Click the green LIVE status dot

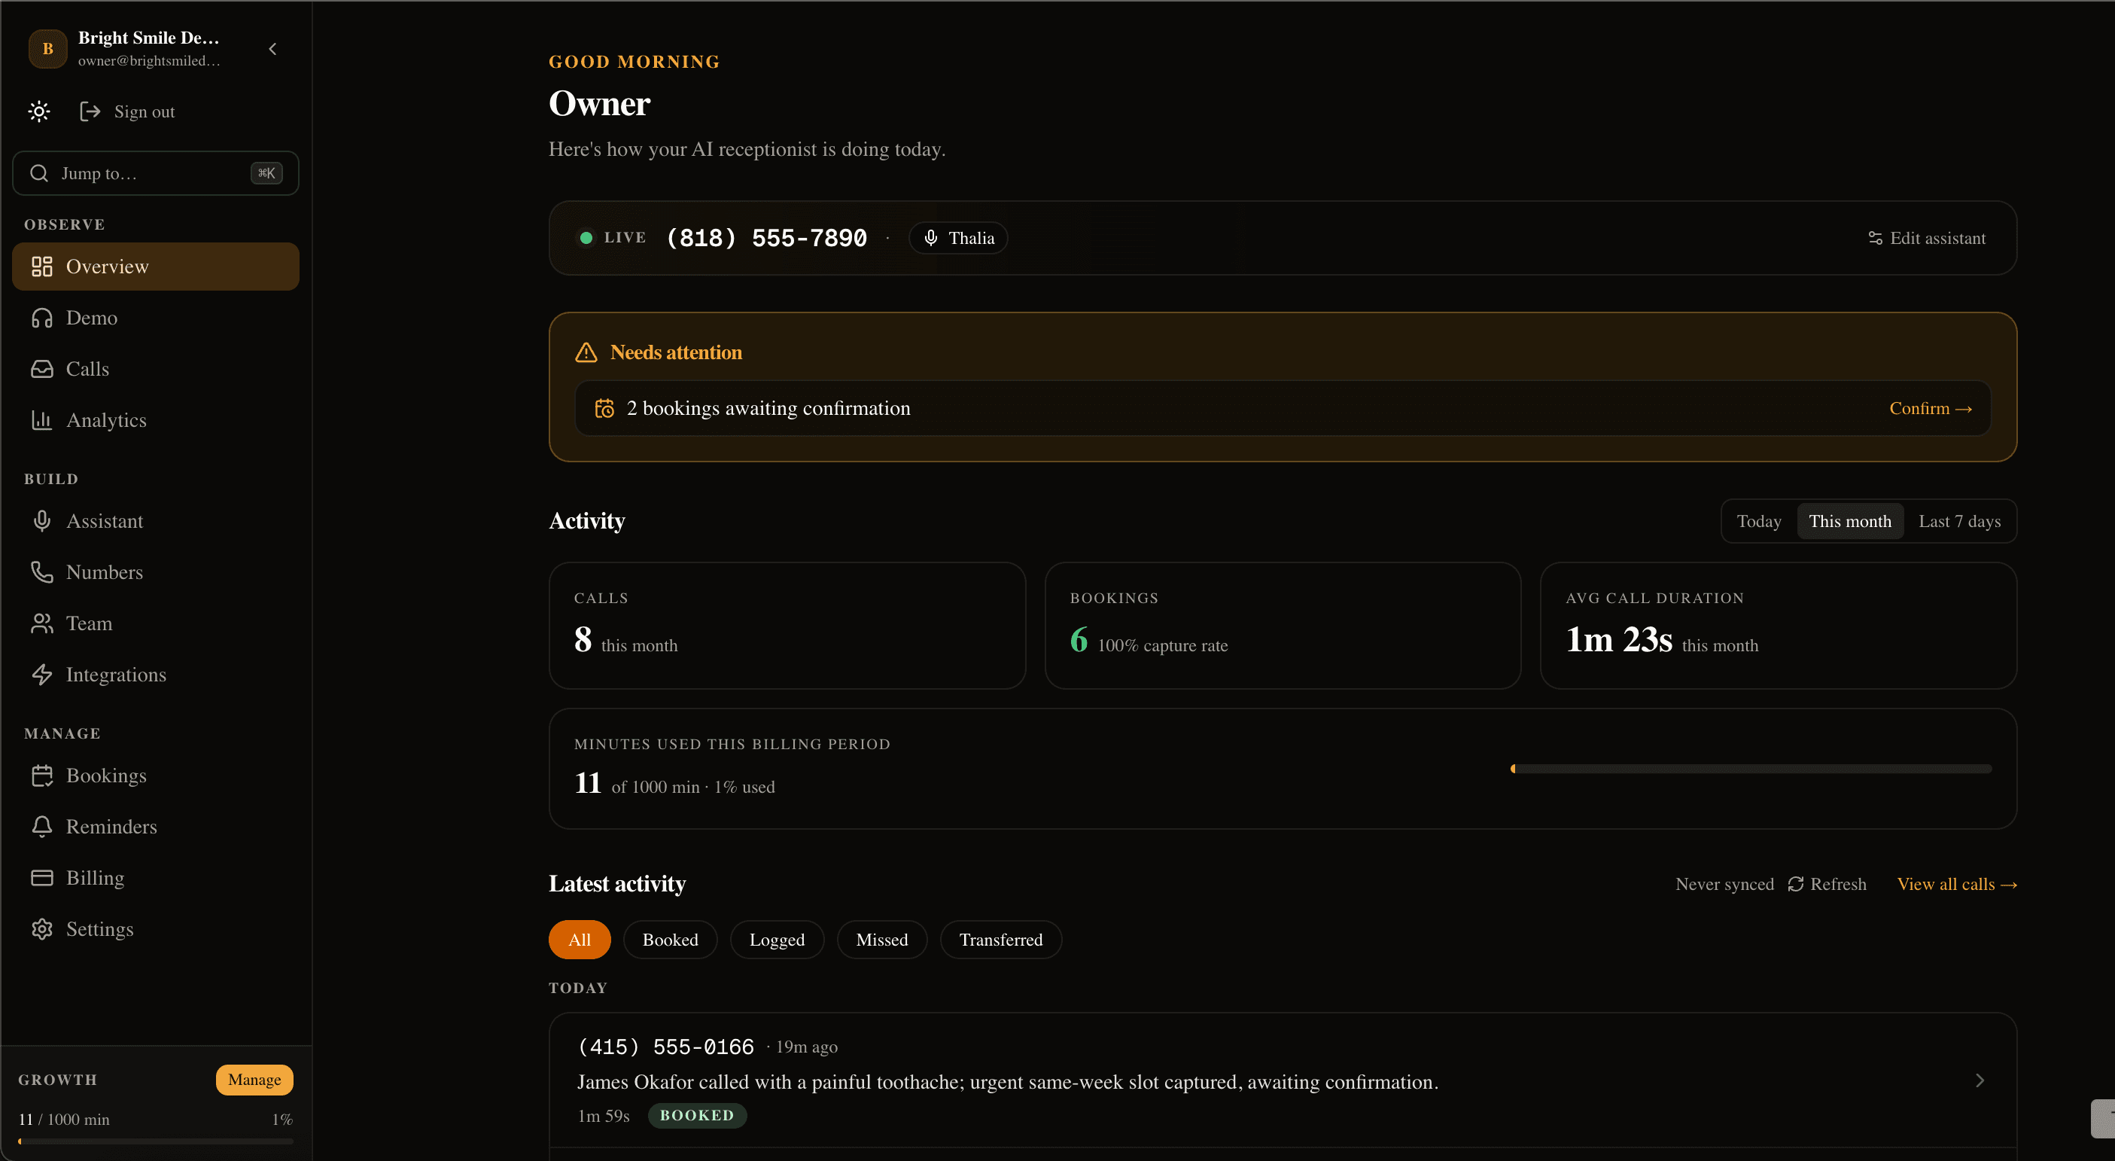coord(586,238)
